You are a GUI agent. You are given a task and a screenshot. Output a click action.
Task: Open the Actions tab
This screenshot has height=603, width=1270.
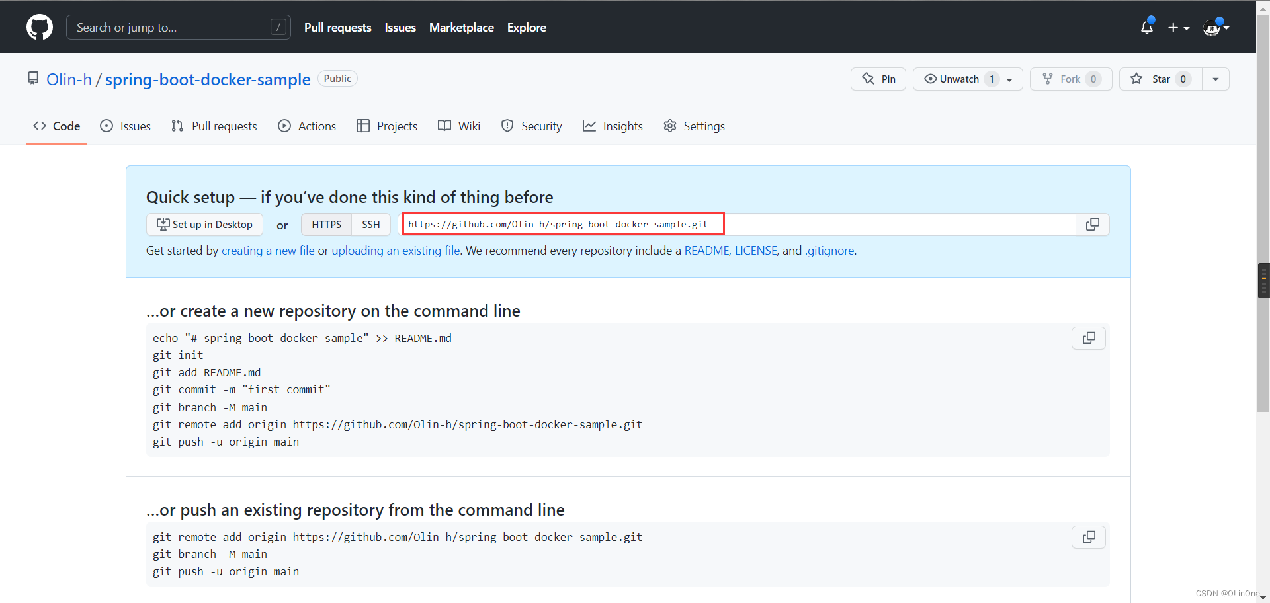(x=307, y=126)
